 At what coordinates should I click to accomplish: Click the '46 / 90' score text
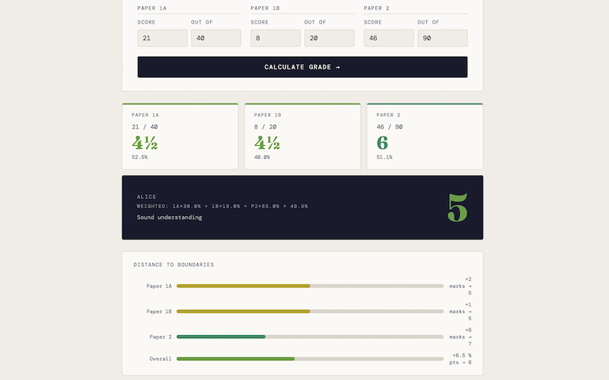[390, 127]
